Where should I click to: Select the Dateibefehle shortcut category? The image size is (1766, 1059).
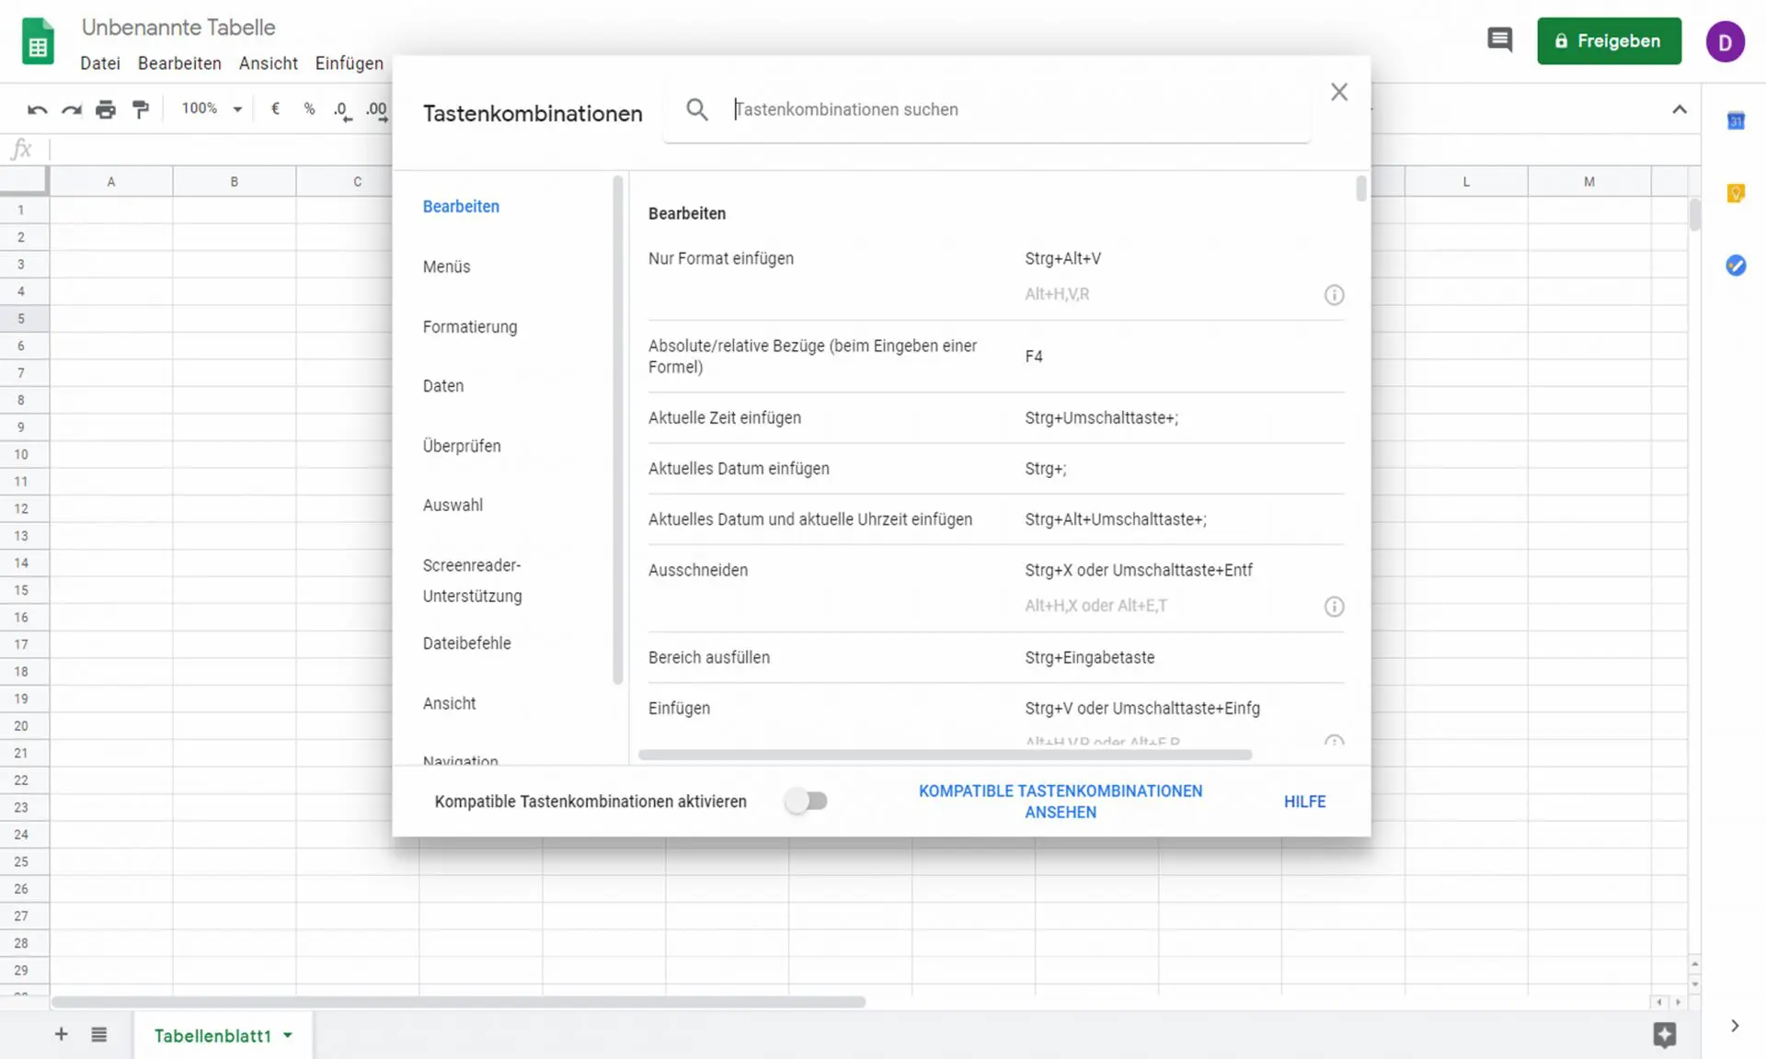pos(466,643)
